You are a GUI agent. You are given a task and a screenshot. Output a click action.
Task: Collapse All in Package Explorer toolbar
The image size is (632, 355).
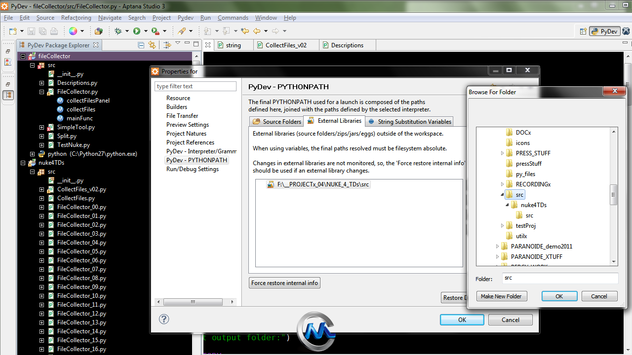[141, 45]
